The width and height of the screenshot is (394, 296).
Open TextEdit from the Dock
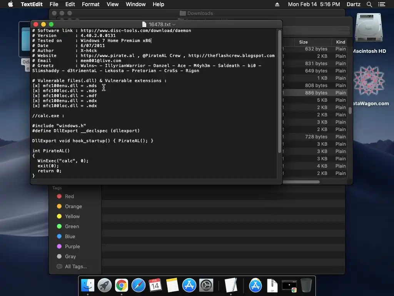231,286
